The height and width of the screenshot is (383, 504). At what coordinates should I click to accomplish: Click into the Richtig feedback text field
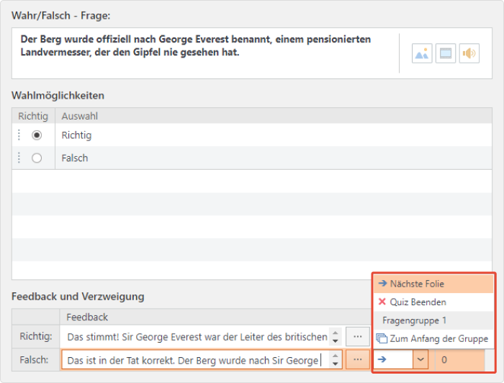point(196,337)
